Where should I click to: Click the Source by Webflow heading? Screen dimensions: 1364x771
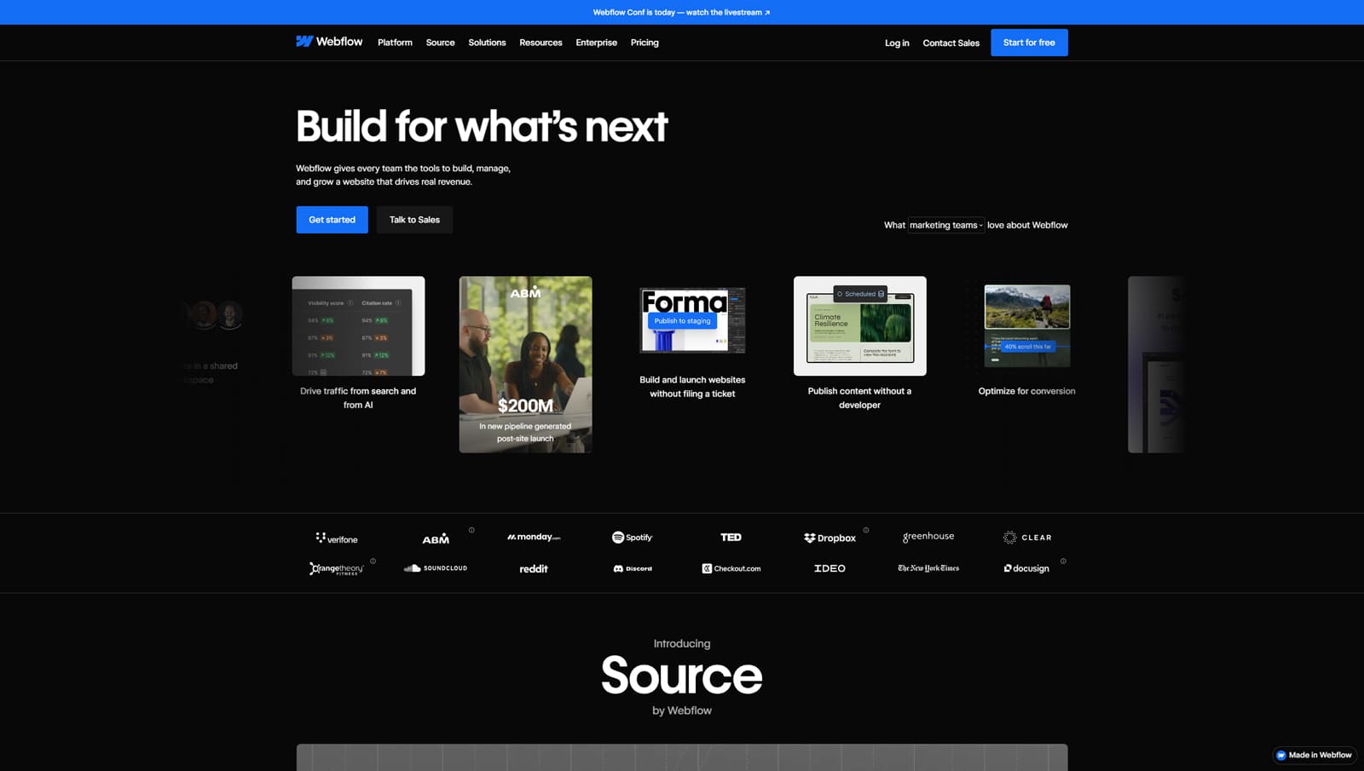[x=681, y=677]
